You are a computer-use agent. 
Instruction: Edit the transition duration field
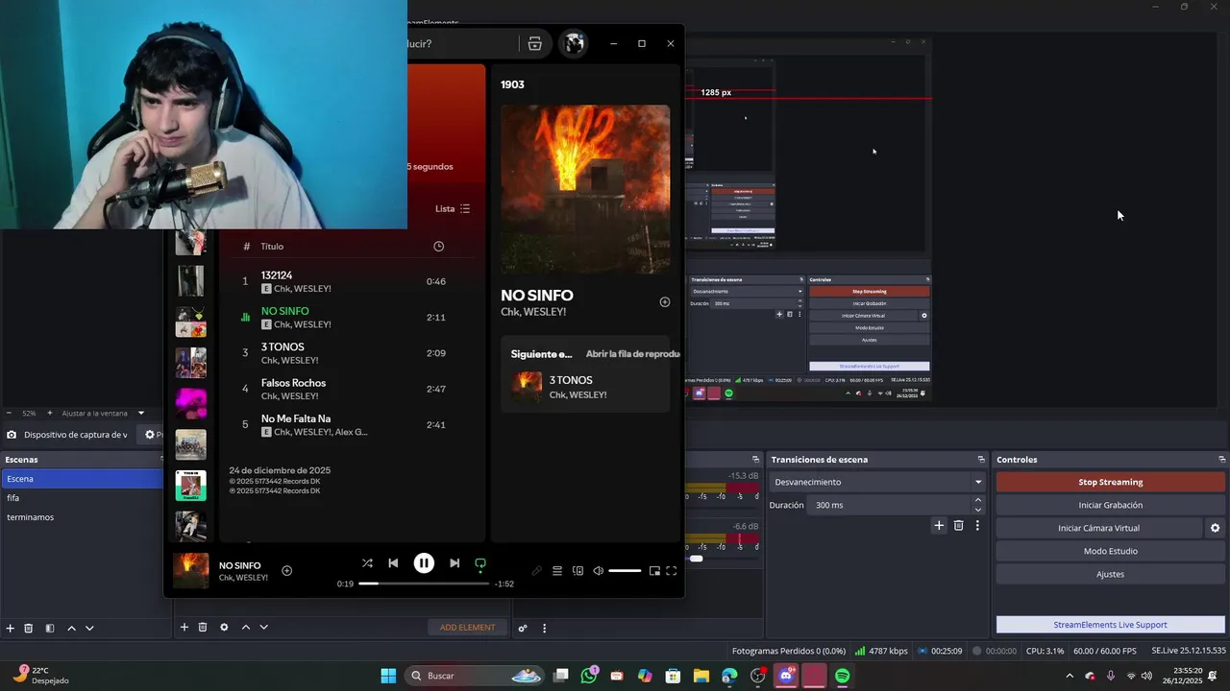pyautogui.click(x=891, y=505)
